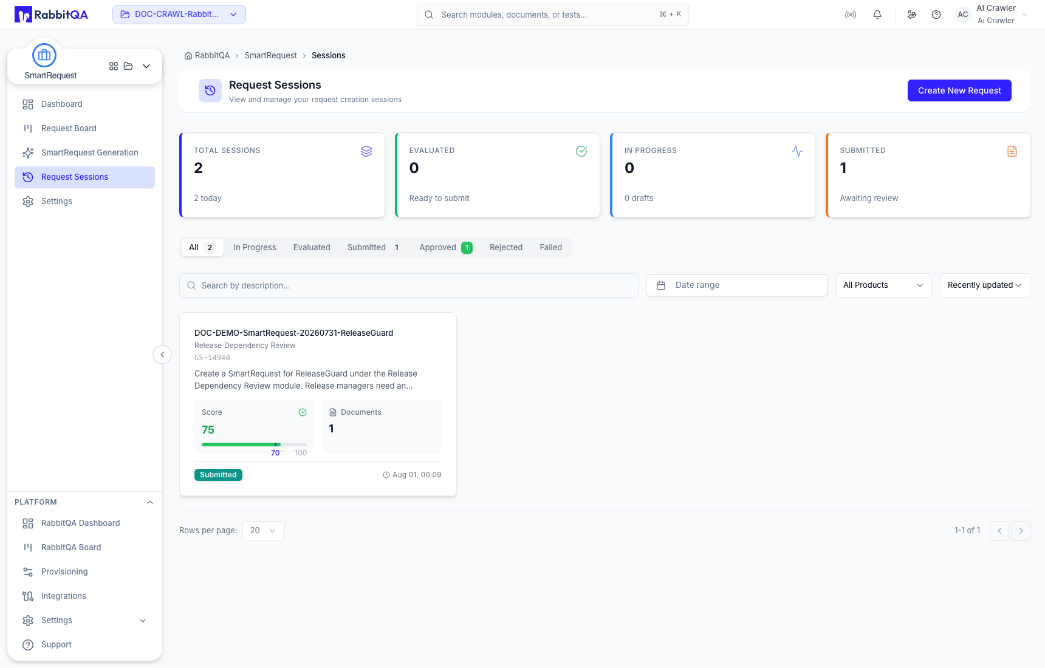Viewport: 1045px width, 668px height.
Task: Click the icon left of the help icon
Action: tap(912, 15)
